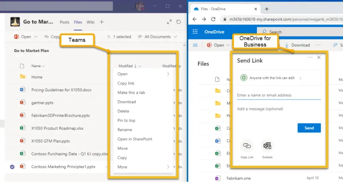The height and width of the screenshot is (182, 343).
Task: Go back in the browser
Action: tap(194, 19)
